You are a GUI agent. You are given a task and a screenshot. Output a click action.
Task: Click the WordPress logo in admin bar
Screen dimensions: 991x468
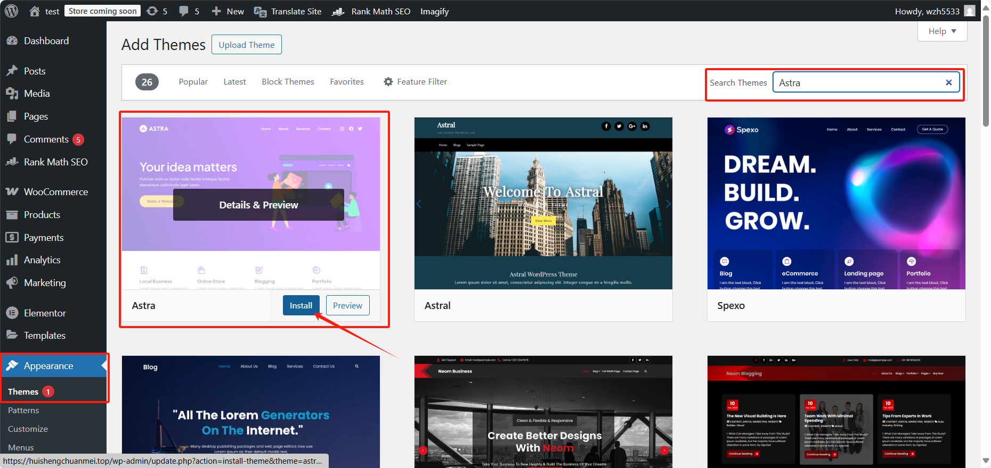[11, 11]
